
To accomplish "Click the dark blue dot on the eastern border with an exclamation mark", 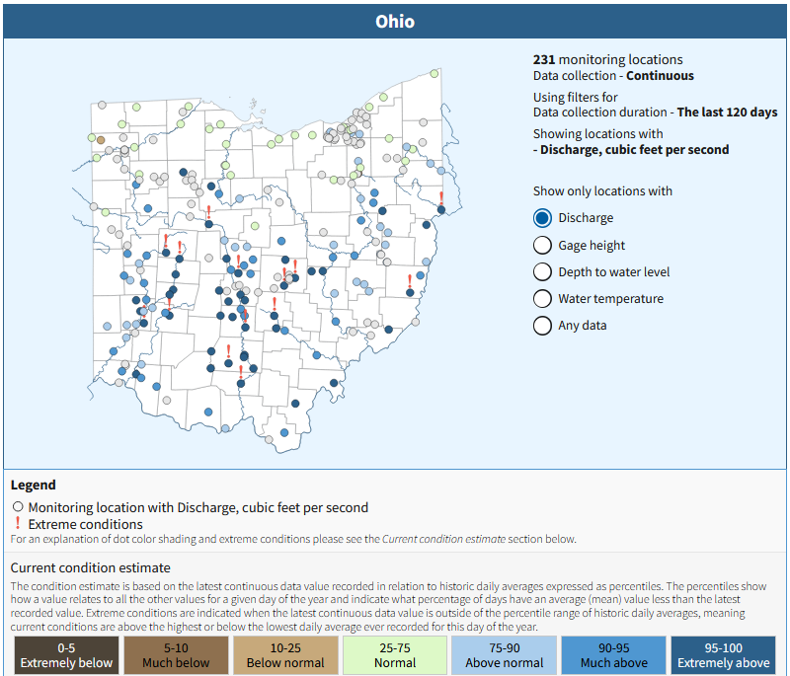I will (x=441, y=210).
